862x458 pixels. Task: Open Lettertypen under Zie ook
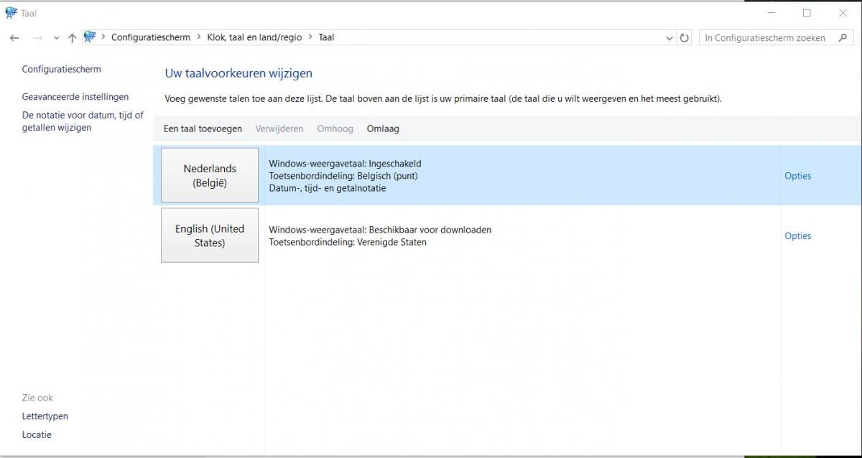coord(45,416)
